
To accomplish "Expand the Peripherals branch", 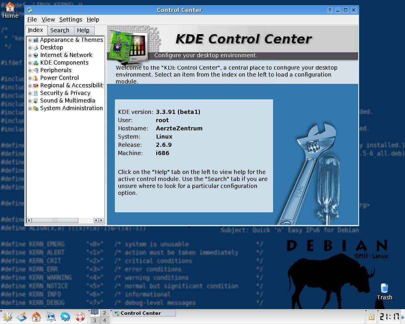I will 30,70.
